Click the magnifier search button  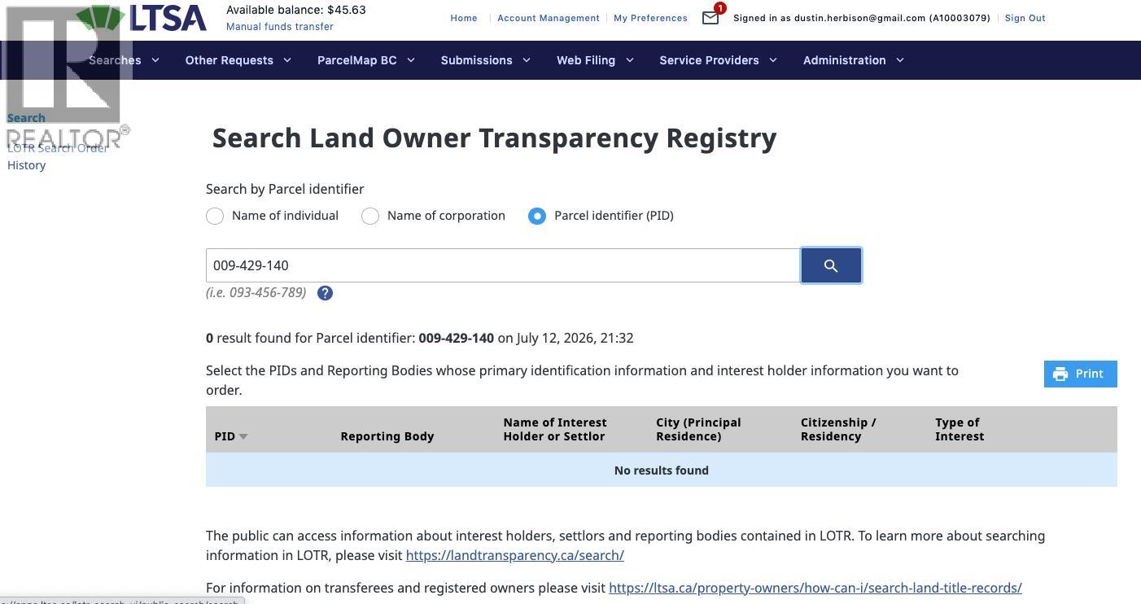(831, 265)
